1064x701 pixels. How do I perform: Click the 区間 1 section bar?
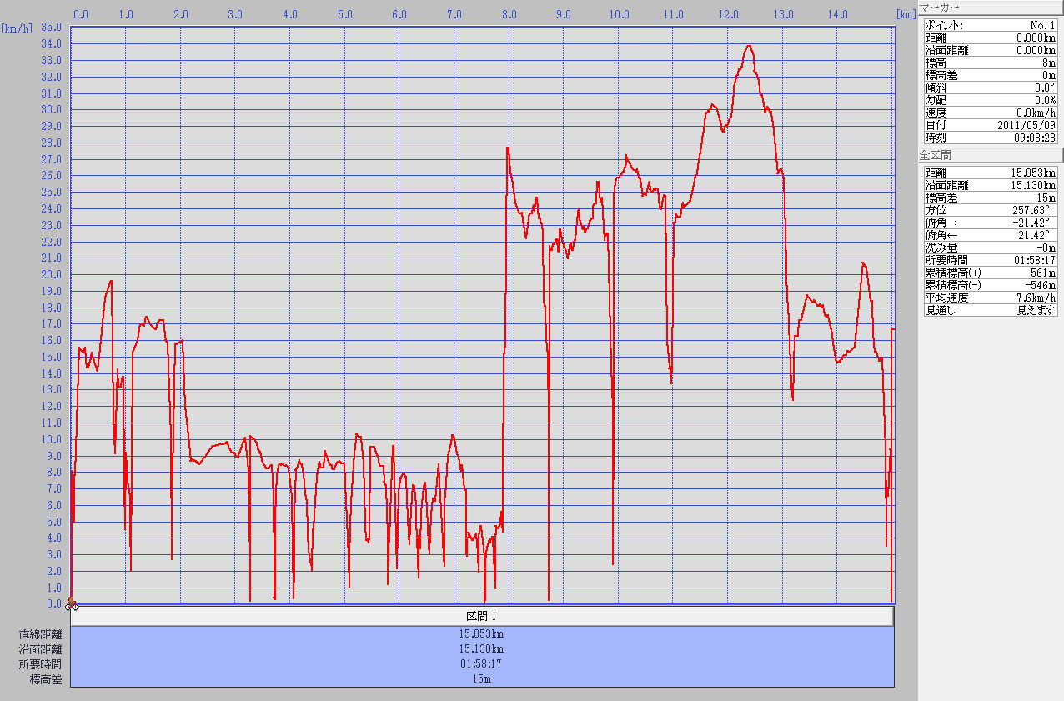[x=482, y=616]
